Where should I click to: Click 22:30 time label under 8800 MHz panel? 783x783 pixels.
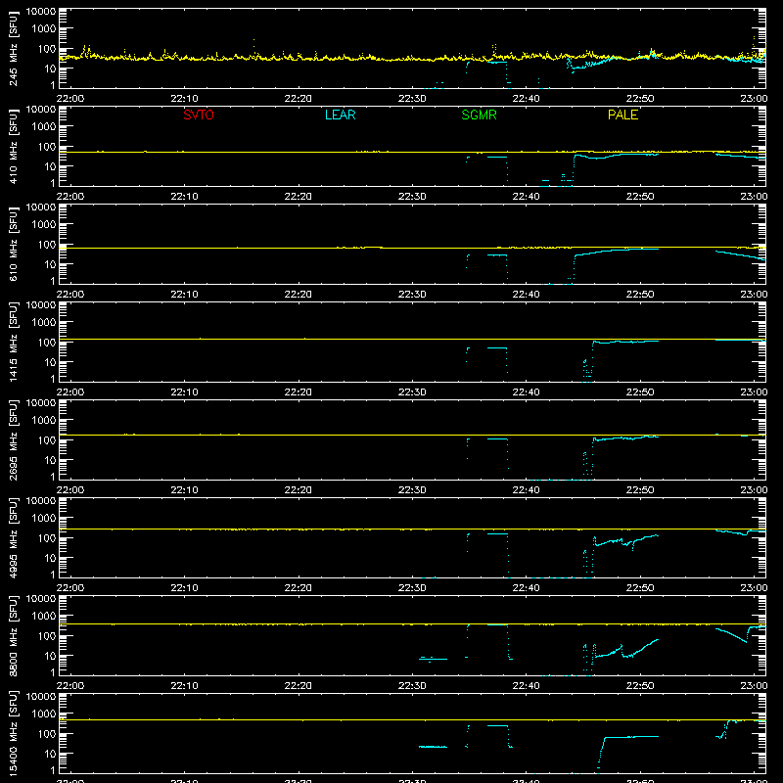(x=412, y=686)
